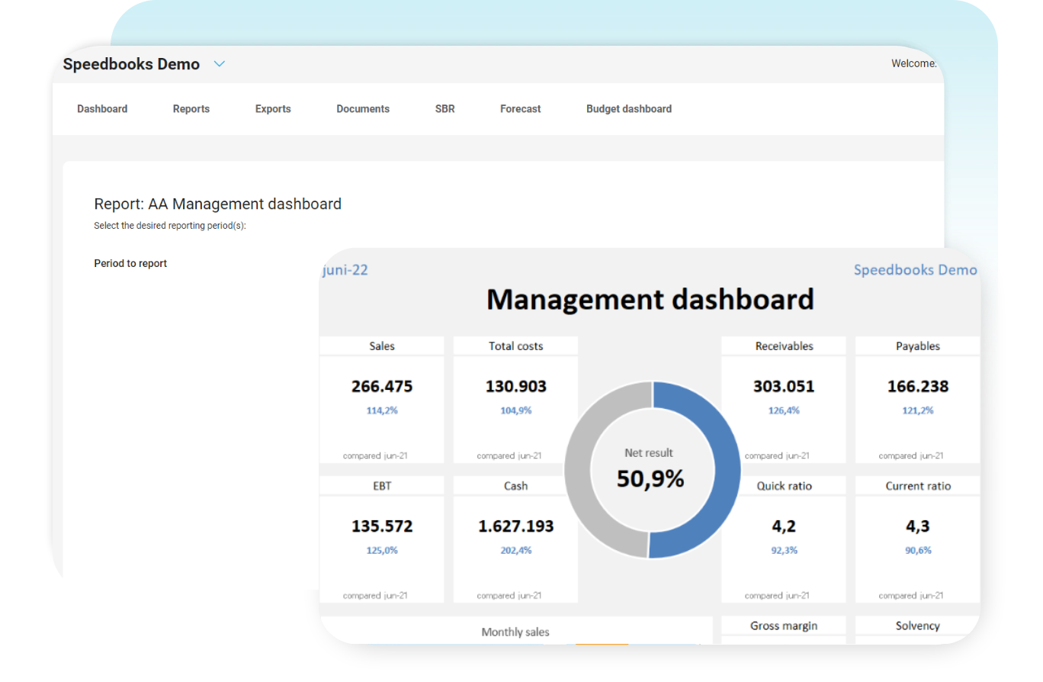Click the Cash percentage 202,4%
Image resolution: width=1043 pixels, height=682 pixels.
(516, 550)
